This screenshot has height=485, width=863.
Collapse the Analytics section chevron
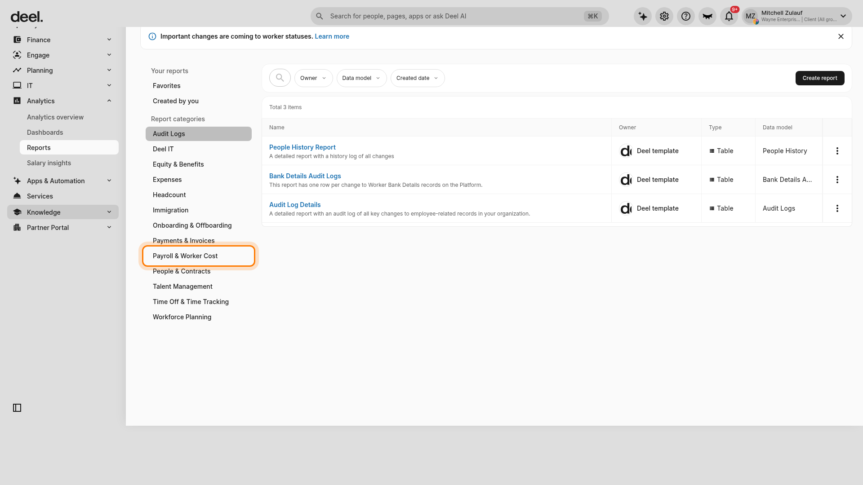[109, 101]
